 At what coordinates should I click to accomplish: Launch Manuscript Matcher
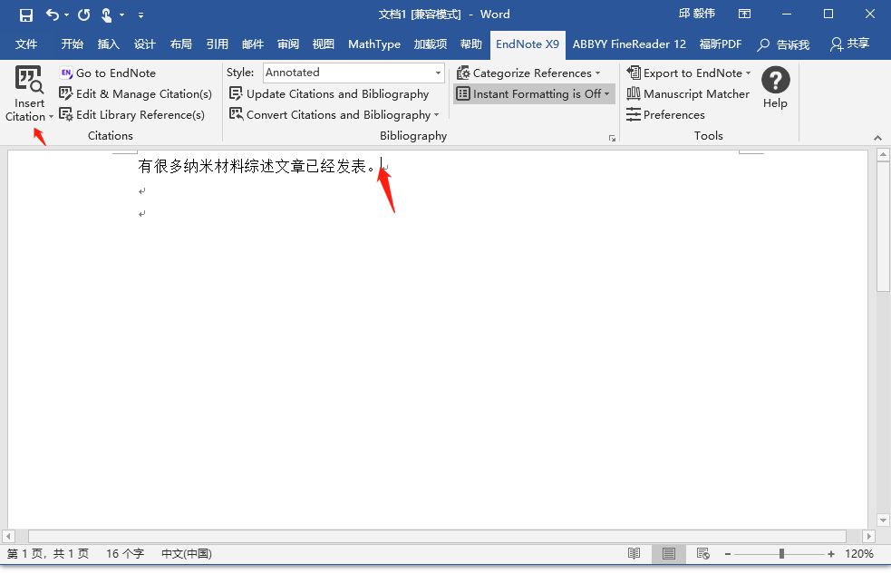coord(688,93)
